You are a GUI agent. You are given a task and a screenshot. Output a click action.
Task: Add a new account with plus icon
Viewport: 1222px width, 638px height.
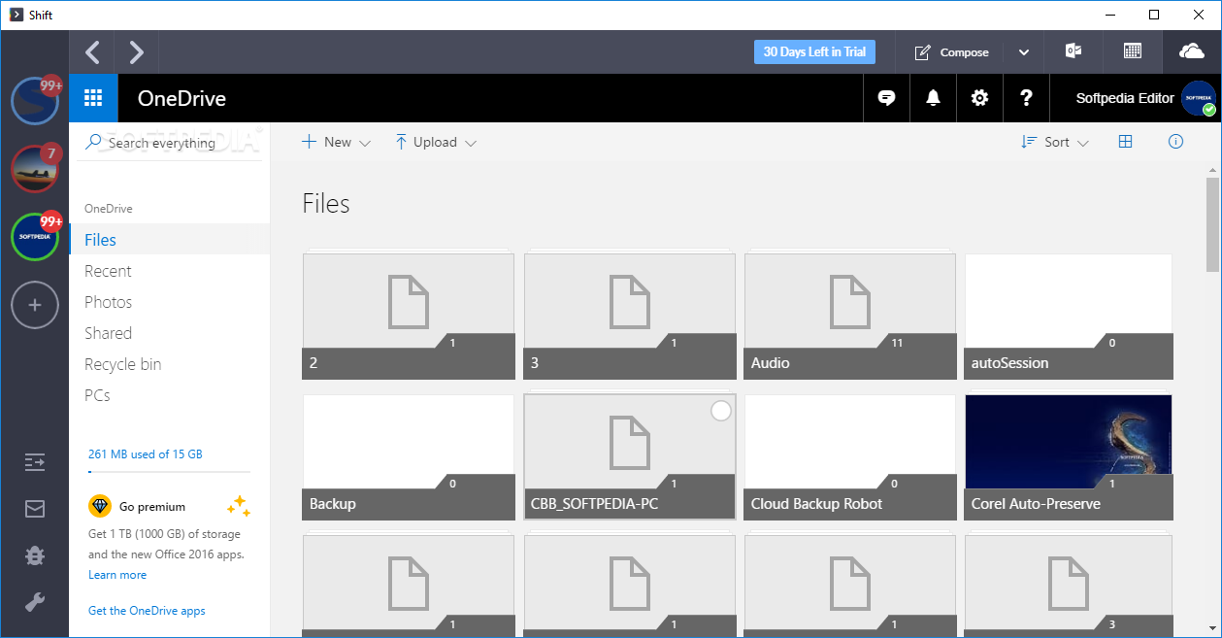click(35, 305)
